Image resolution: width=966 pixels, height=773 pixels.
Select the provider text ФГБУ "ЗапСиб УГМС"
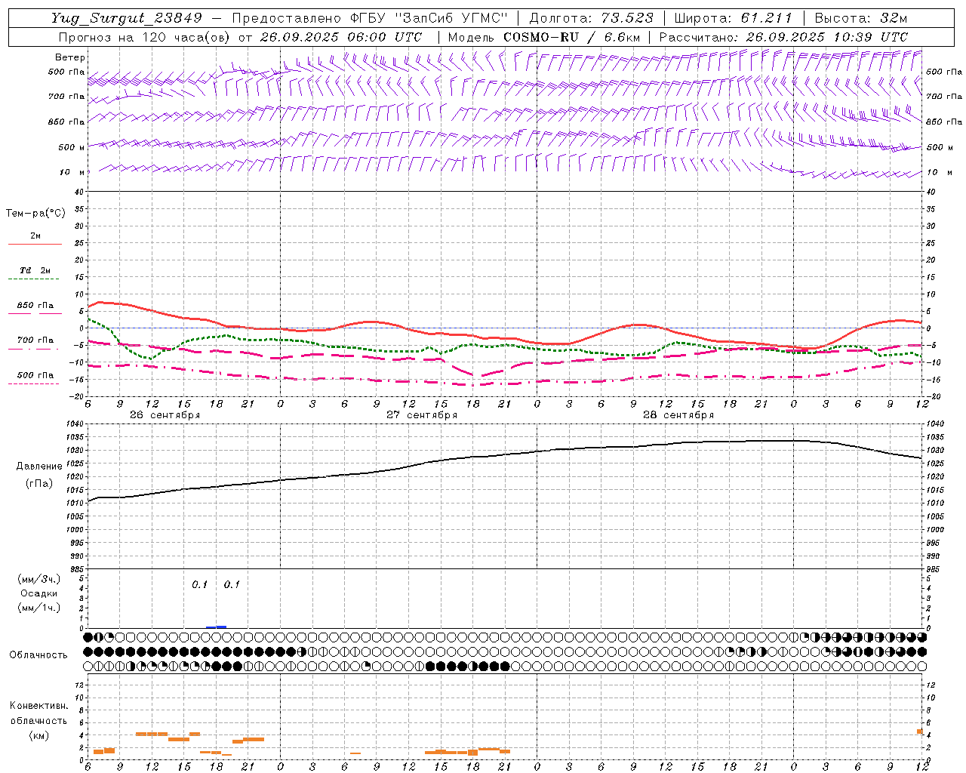[429, 18]
